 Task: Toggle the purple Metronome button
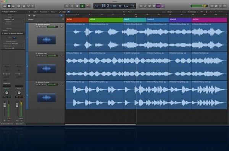click(163, 6)
